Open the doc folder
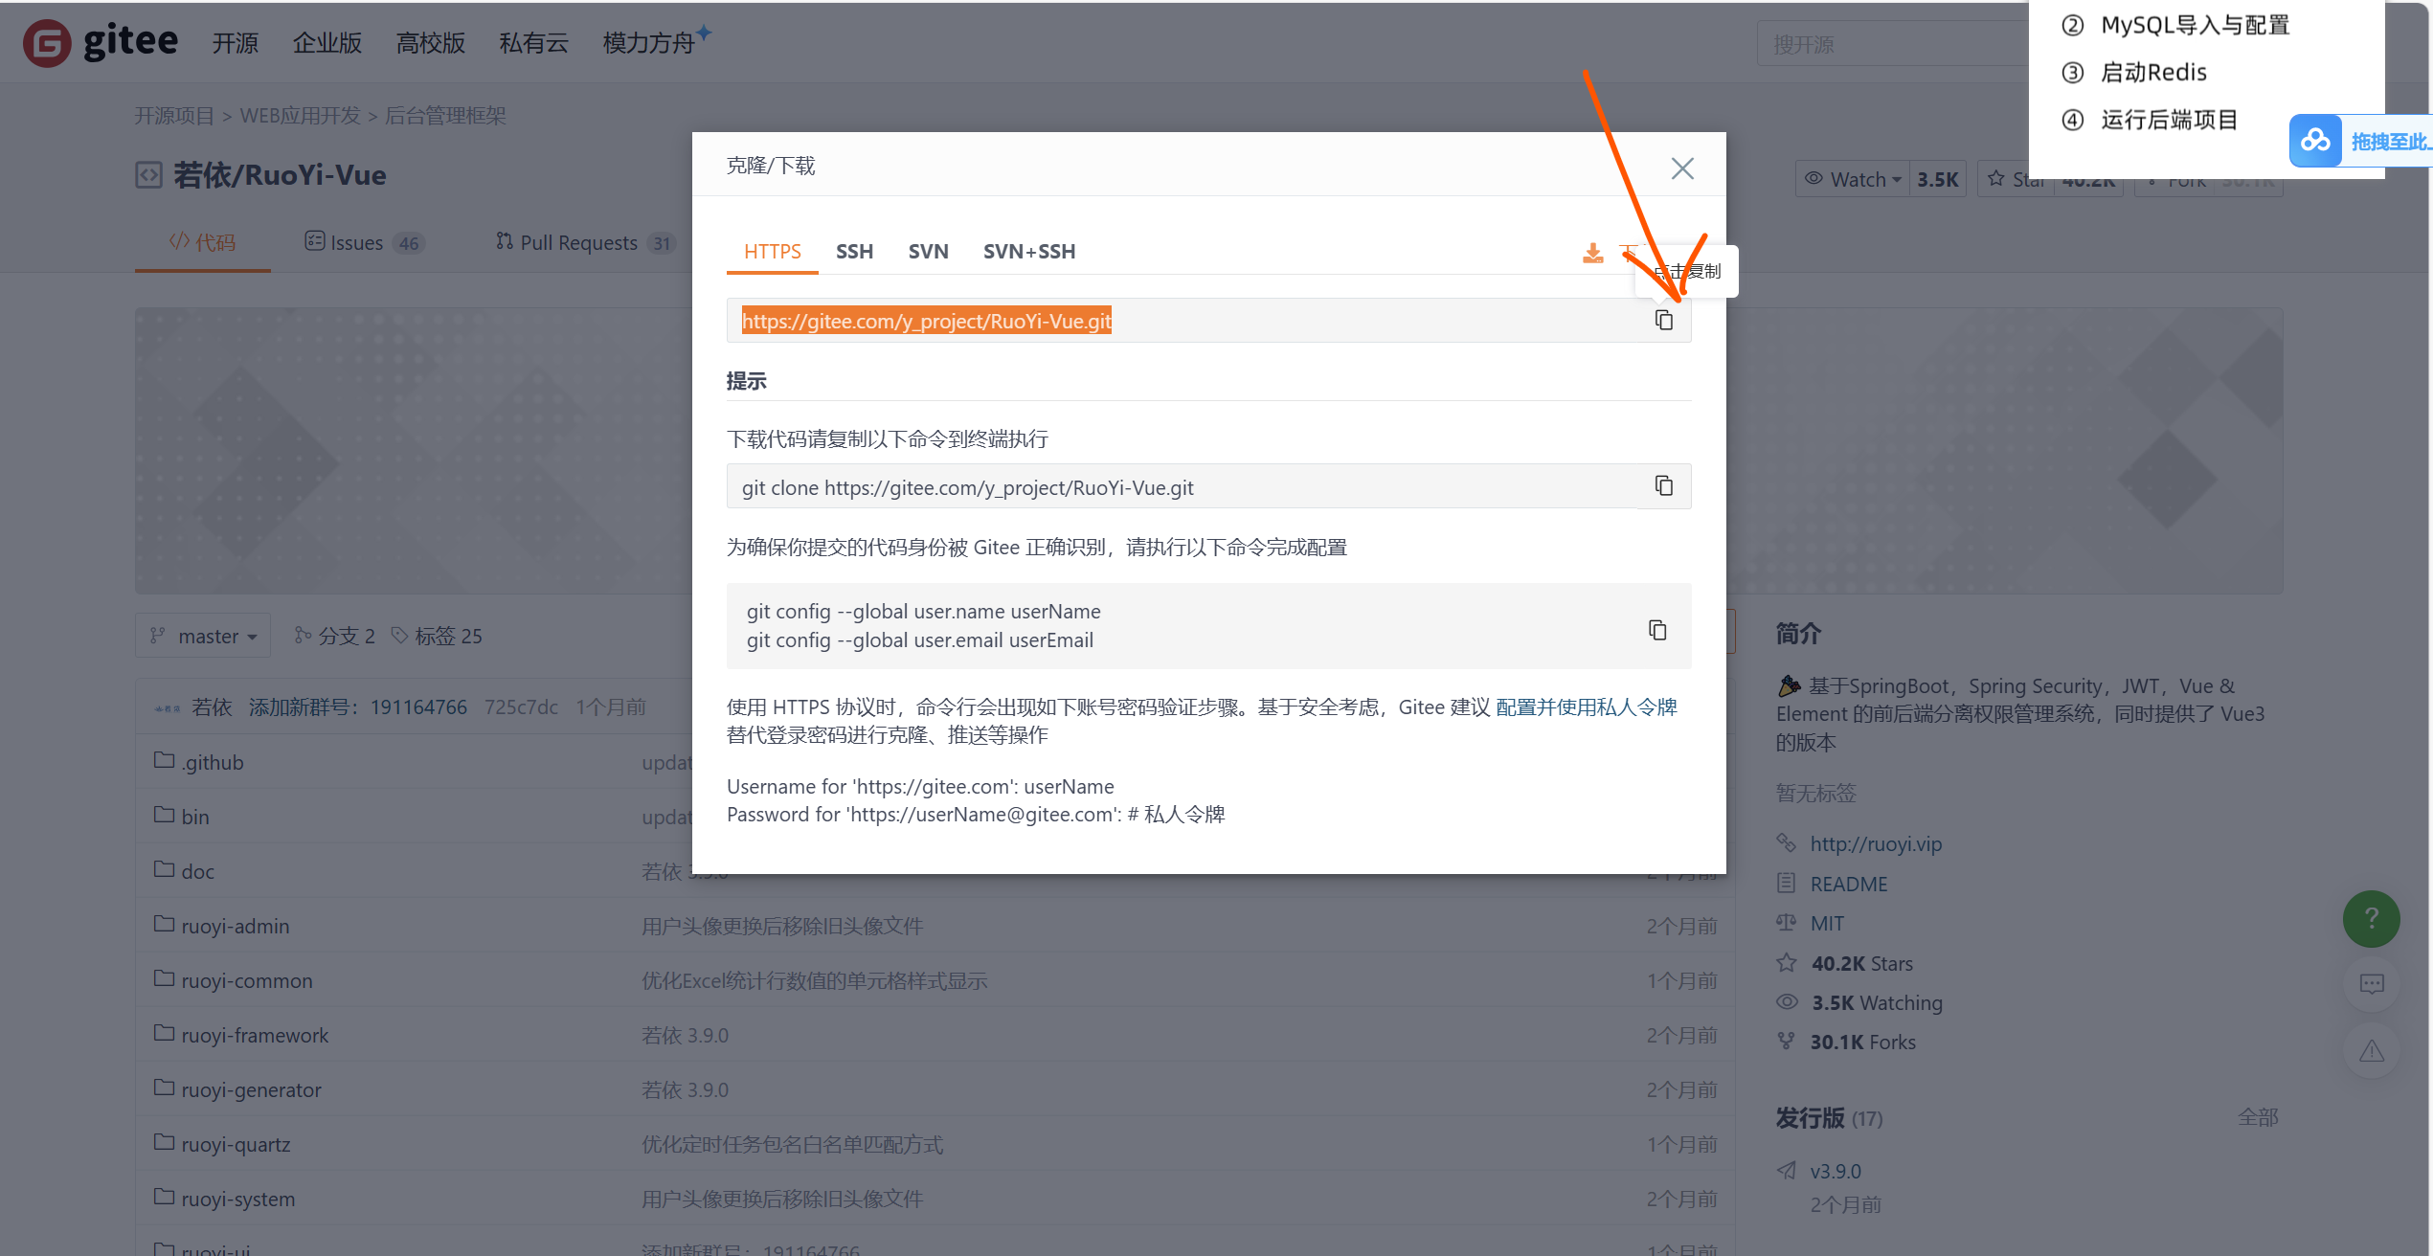2433x1256 pixels. pyautogui.click(x=197, y=871)
